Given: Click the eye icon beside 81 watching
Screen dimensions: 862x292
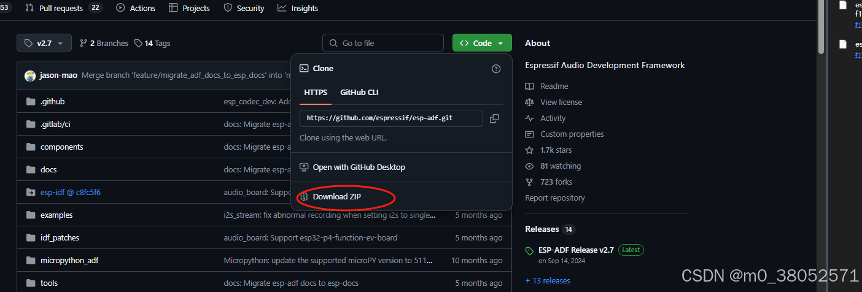Looking at the screenshot, I should tap(530, 166).
